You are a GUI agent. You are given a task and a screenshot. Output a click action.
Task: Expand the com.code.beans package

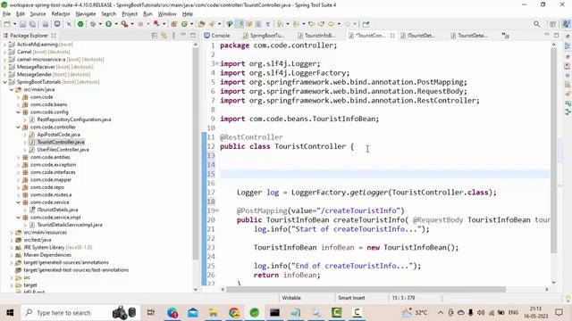click(18, 104)
